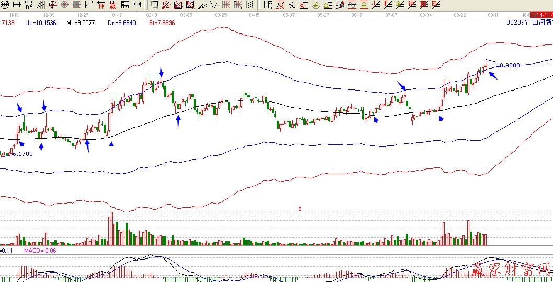Screen dimensions: 553x282
Task: Click the red dollar sign marker
Action: coord(300,209)
